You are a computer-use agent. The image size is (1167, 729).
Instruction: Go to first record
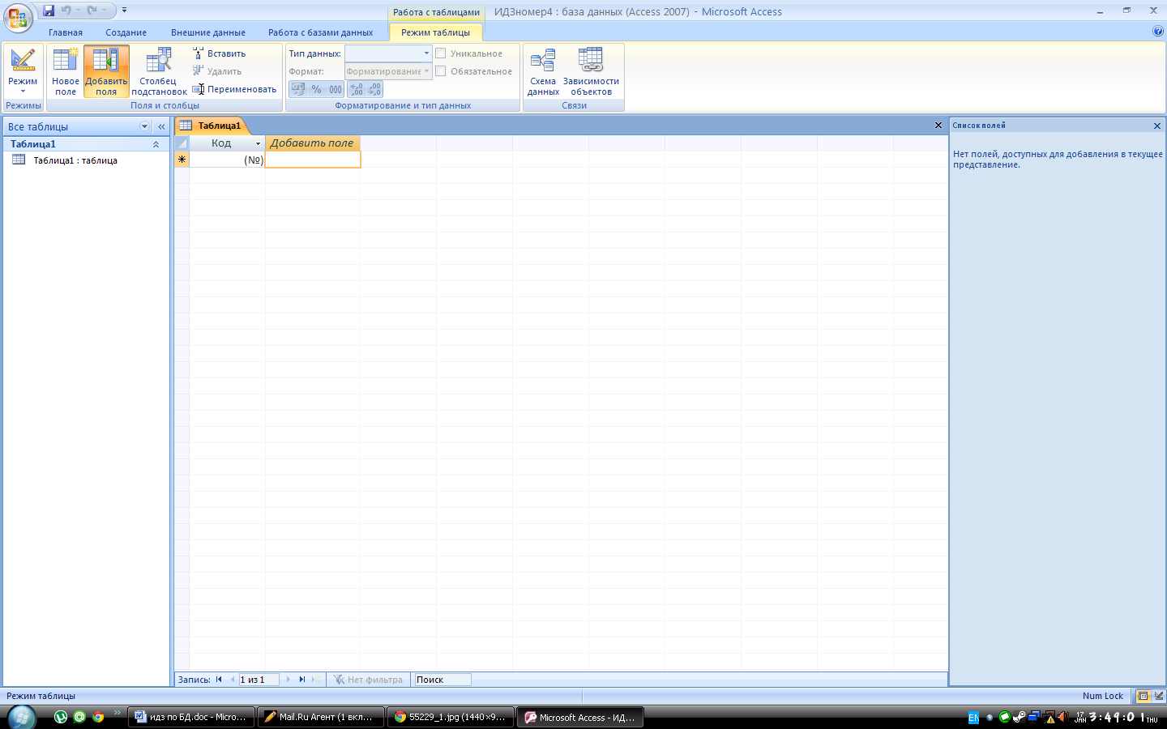[x=219, y=680]
